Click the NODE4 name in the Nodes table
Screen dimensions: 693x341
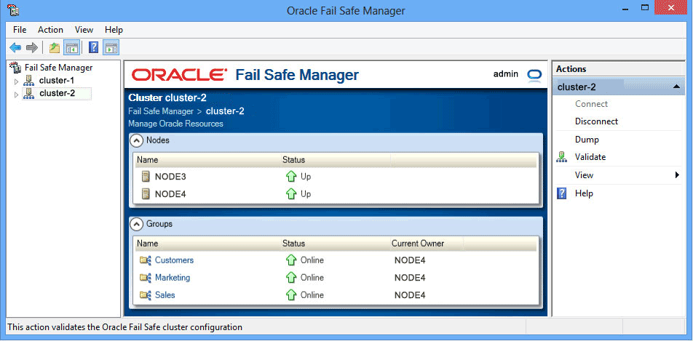click(170, 194)
